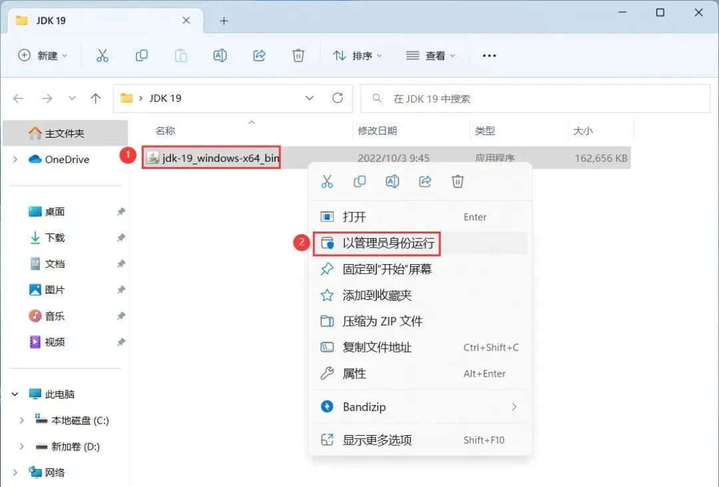This screenshot has height=487, width=719.
Task: Add a new tab with plus button
Action: pos(224,21)
